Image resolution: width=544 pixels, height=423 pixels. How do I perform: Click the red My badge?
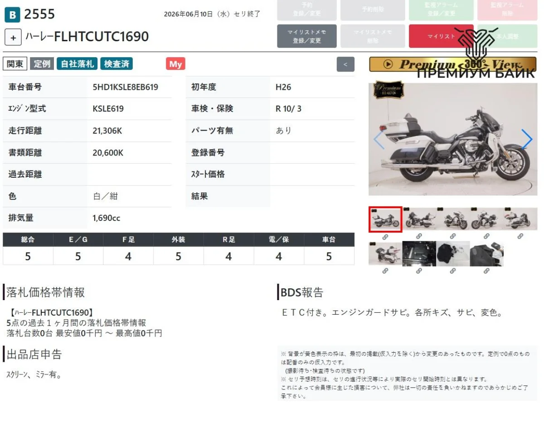[175, 64]
